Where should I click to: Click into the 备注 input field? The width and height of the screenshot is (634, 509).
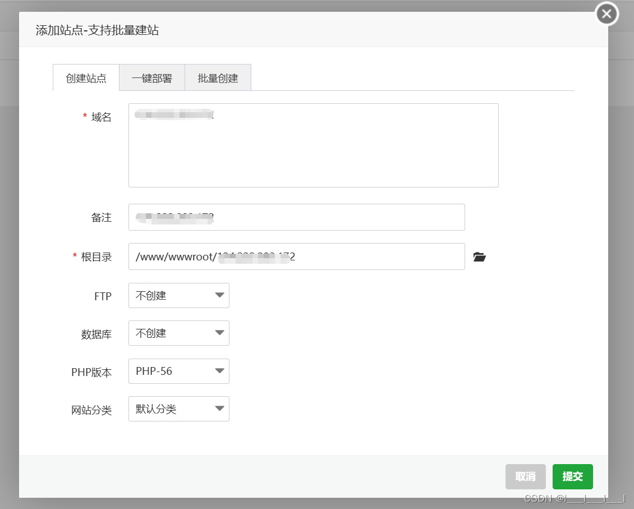click(296, 217)
